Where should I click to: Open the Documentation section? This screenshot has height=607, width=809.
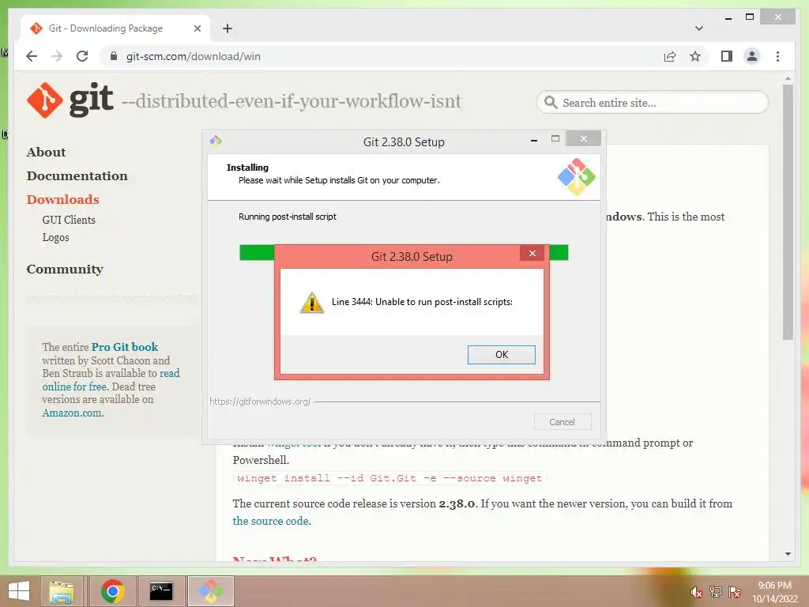click(77, 176)
